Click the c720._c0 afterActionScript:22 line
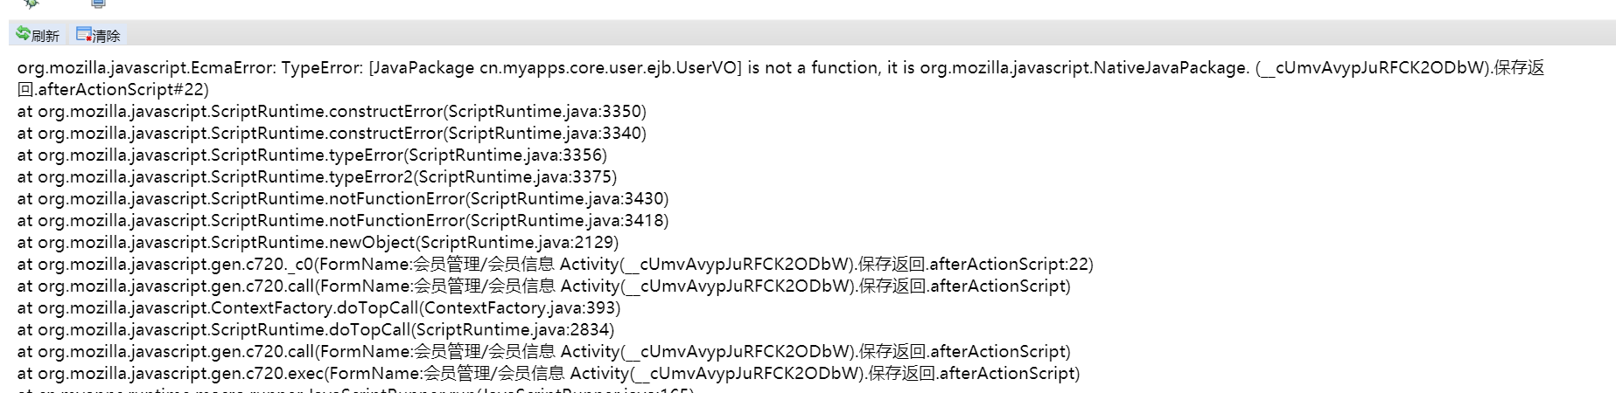The image size is (1616, 393). pos(556,264)
